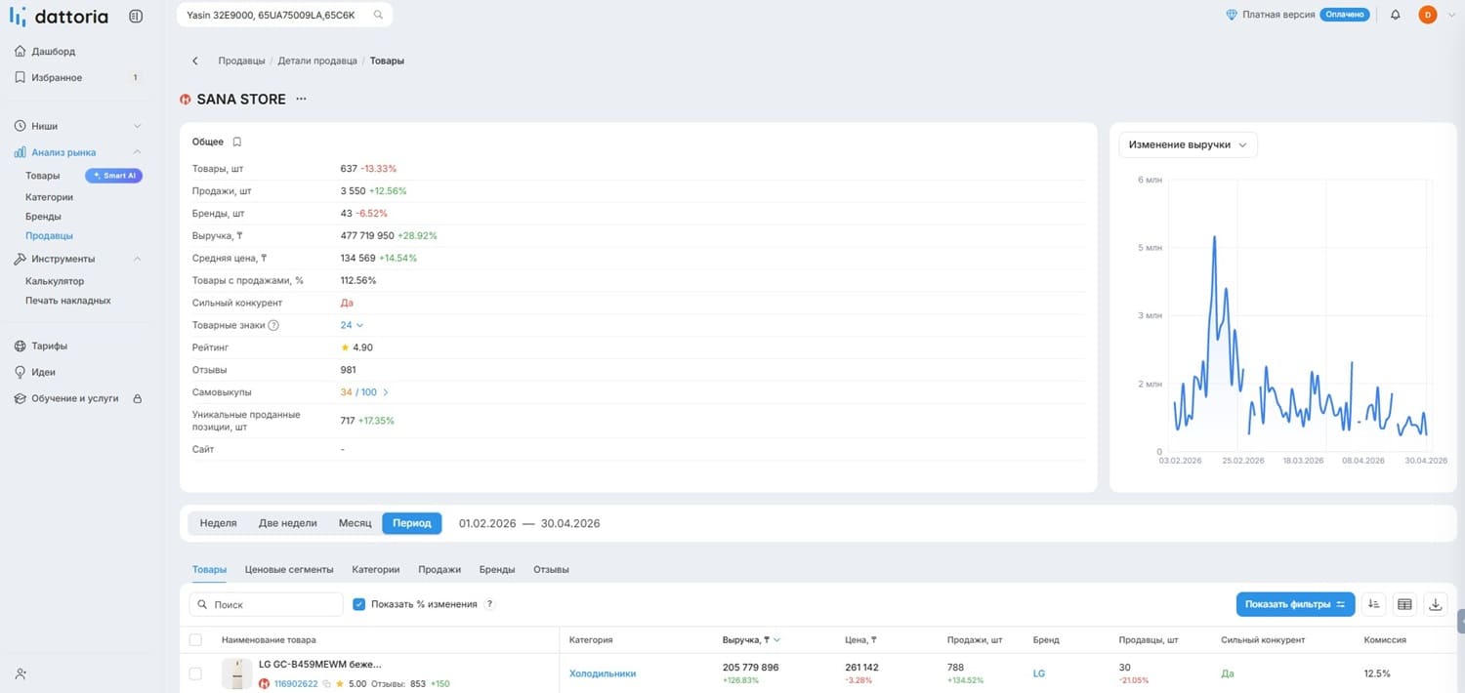Open the Ценовые сегменты tab
Viewport: 1465px width, 693px height.
[289, 569]
